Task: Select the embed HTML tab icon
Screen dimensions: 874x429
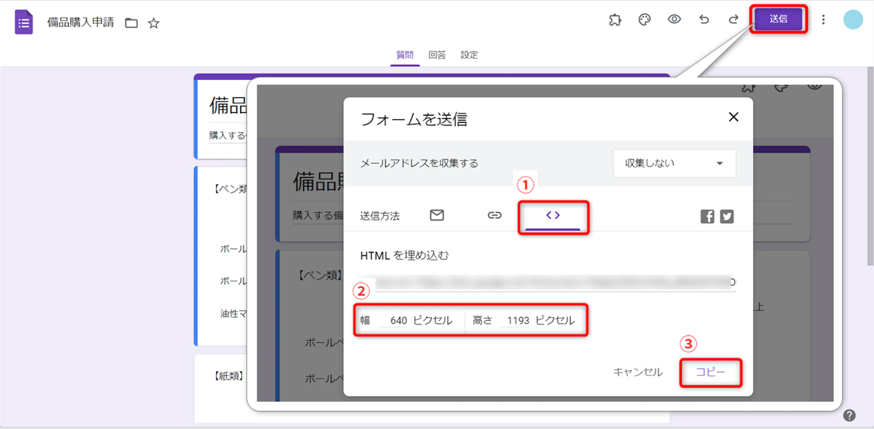Action: [x=553, y=216]
